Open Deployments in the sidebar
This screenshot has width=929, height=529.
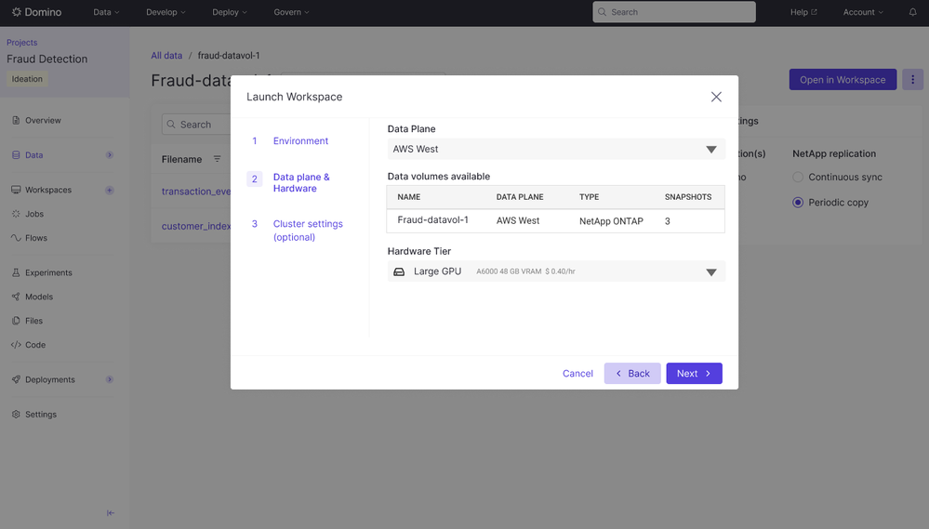click(50, 379)
